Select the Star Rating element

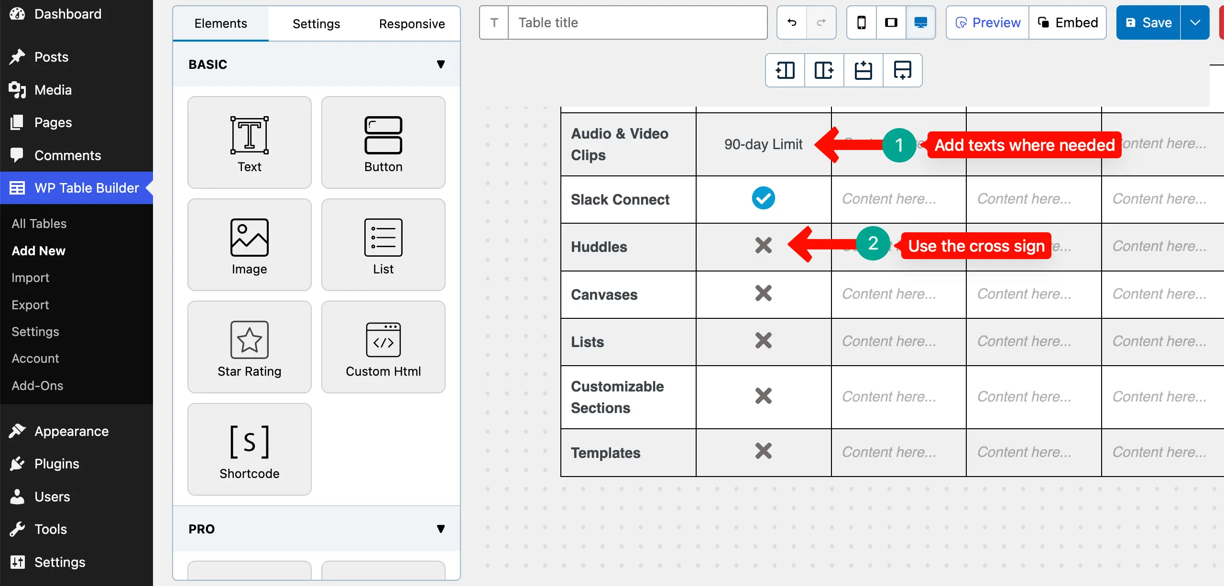(x=249, y=347)
